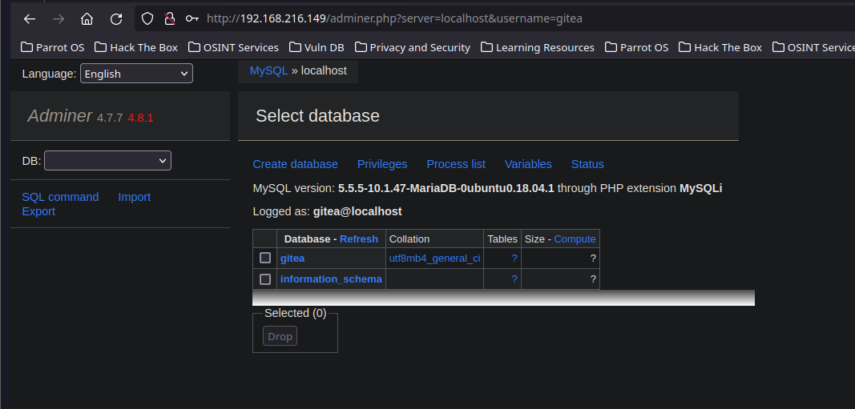Open the Vuln DB bookmark folder

[317, 47]
